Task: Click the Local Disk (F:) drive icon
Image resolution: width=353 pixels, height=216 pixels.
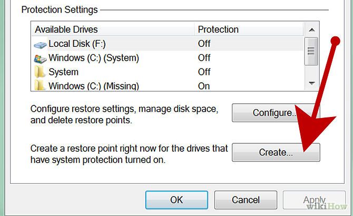Action: (x=40, y=44)
